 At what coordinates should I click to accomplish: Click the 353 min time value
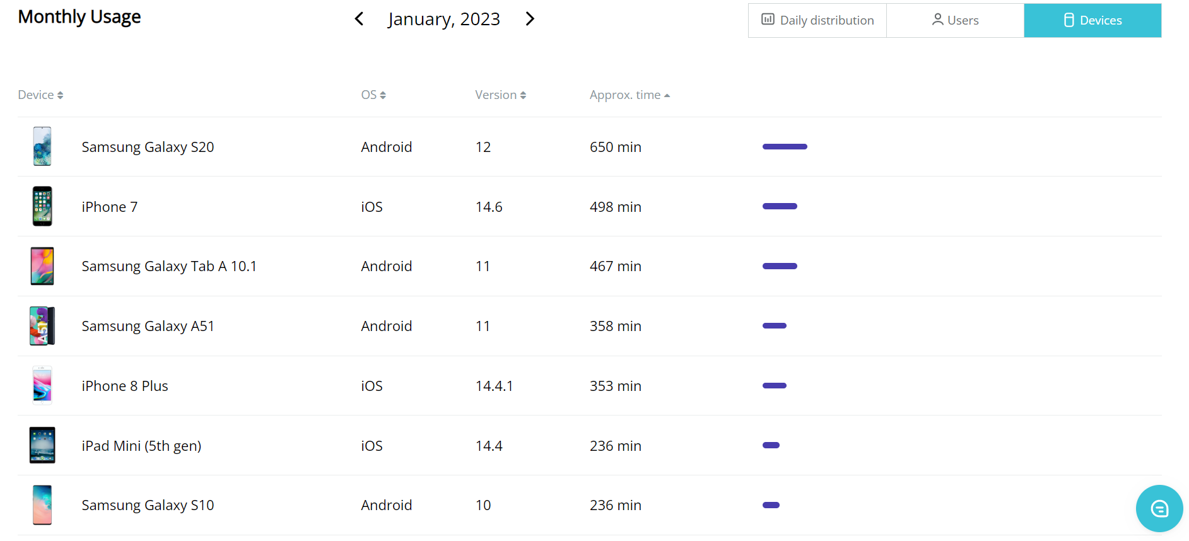pyautogui.click(x=616, y=386)
